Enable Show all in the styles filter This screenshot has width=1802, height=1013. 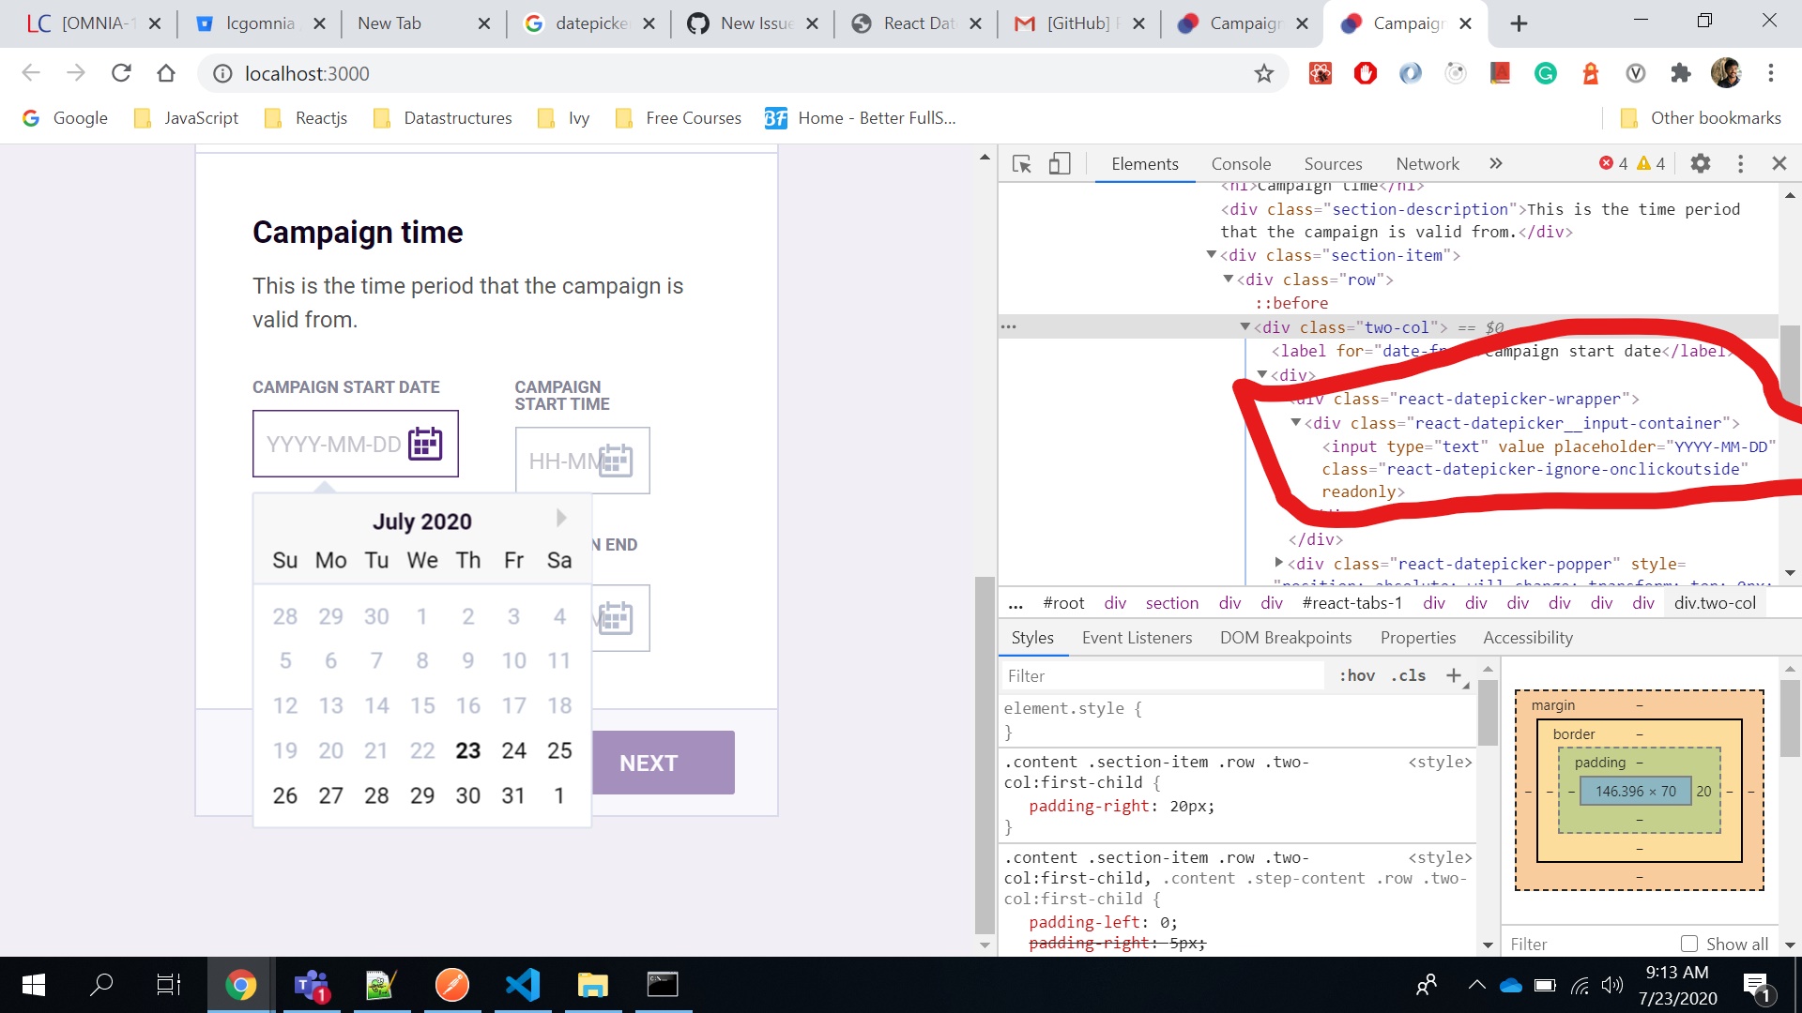coord(1689,944)
